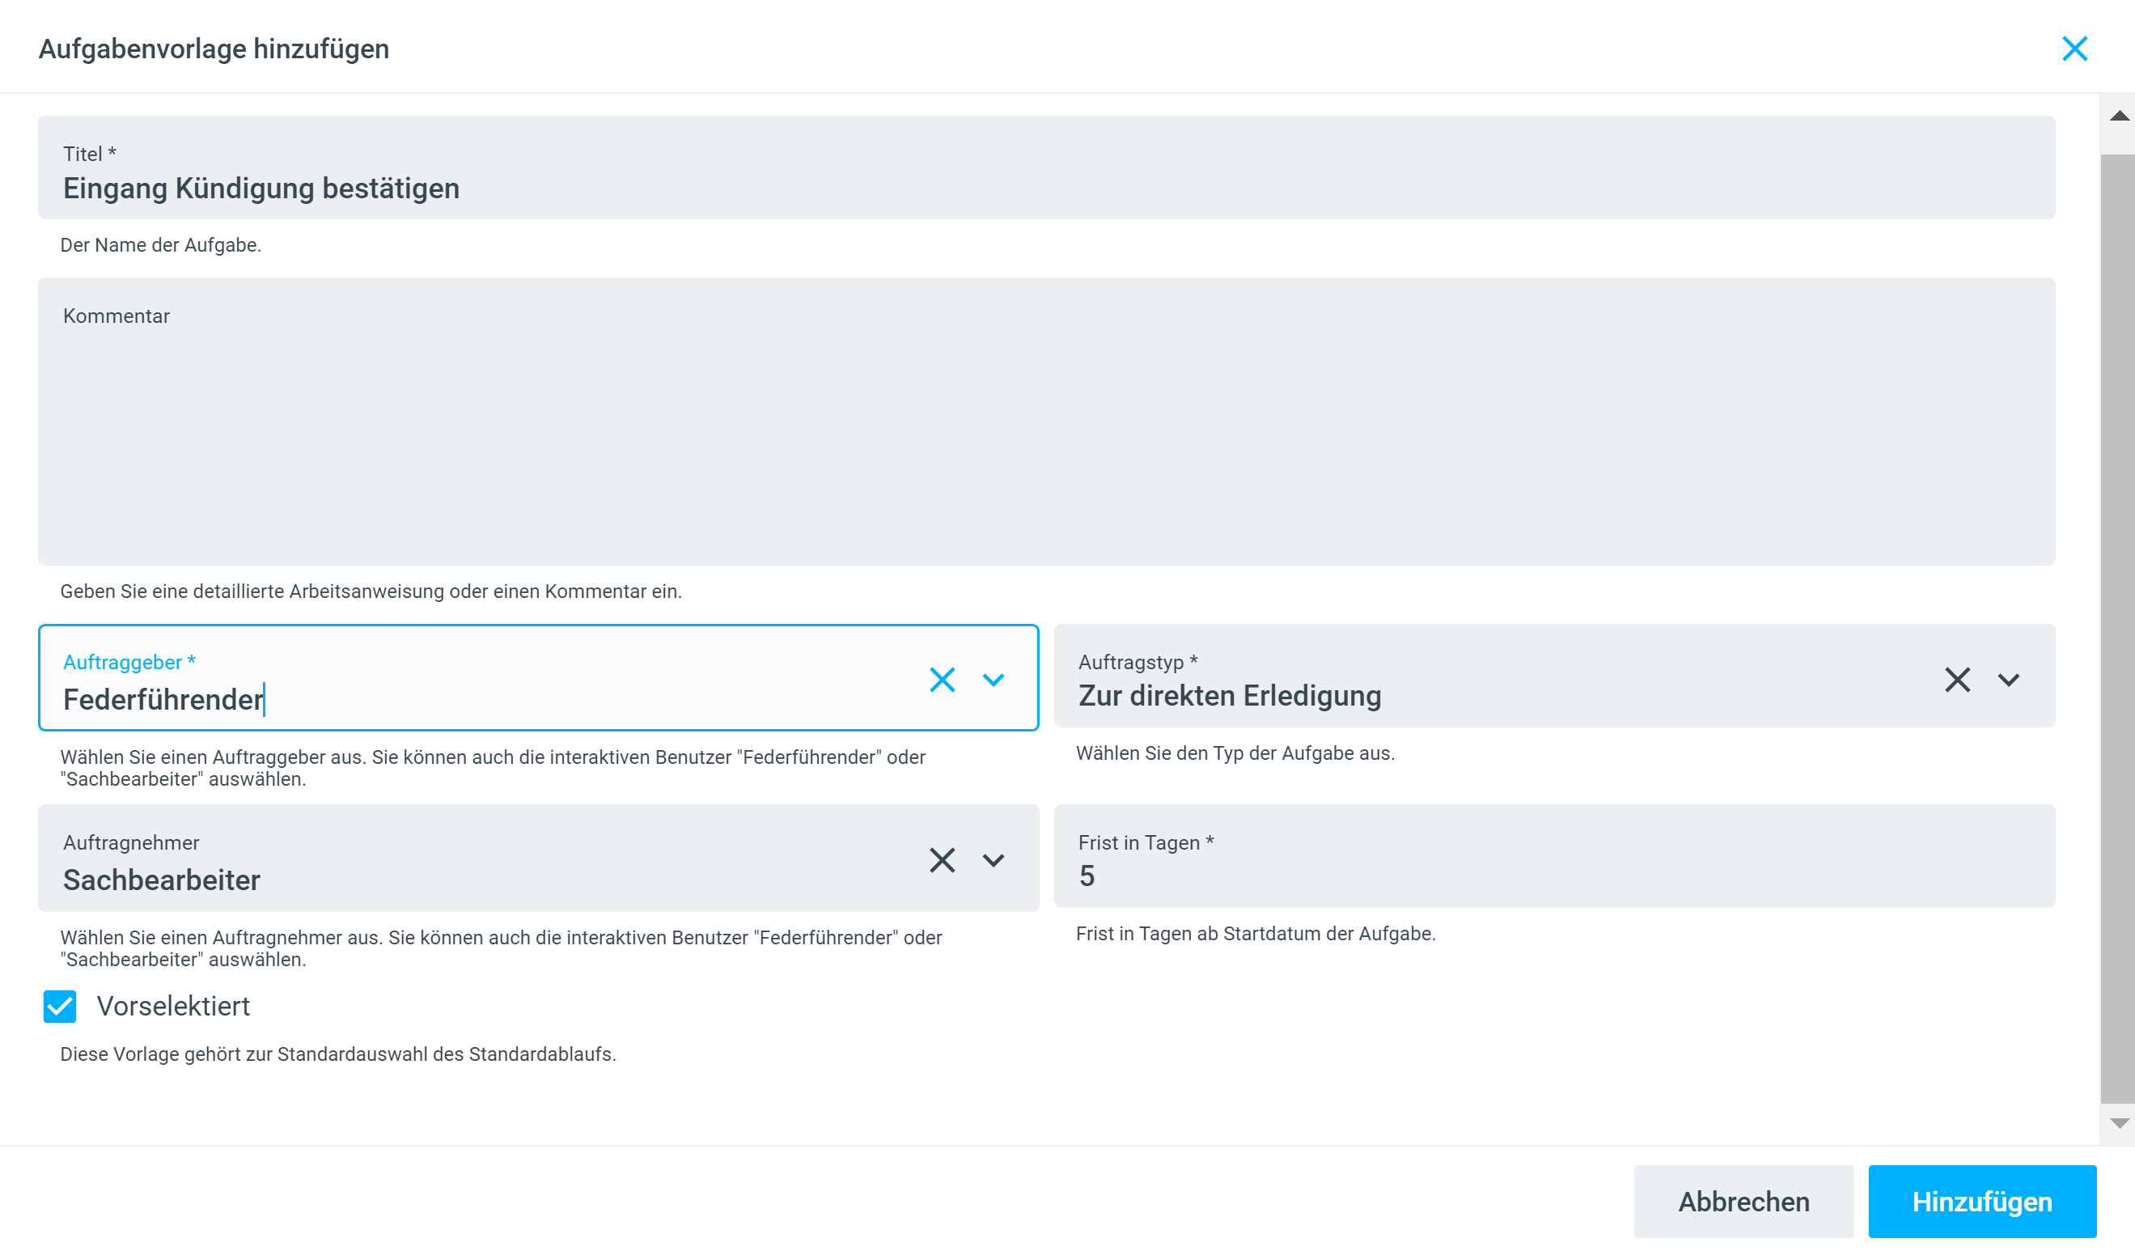Clear the Auftragnehmer Sachbearbeiter selection
This screenshot has height=1251, width=2135.
[943, 860]
